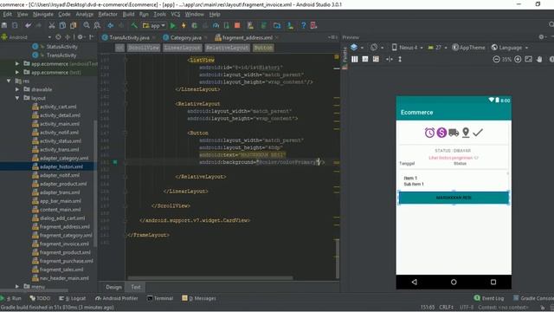
Task: Open the Android project view dropdown
Action: (26, 37)
